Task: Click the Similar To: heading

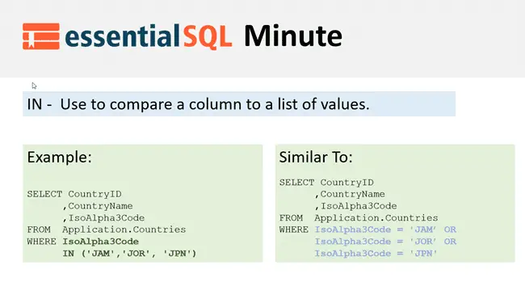Action: pyautogui.click(x=316, y=157)
